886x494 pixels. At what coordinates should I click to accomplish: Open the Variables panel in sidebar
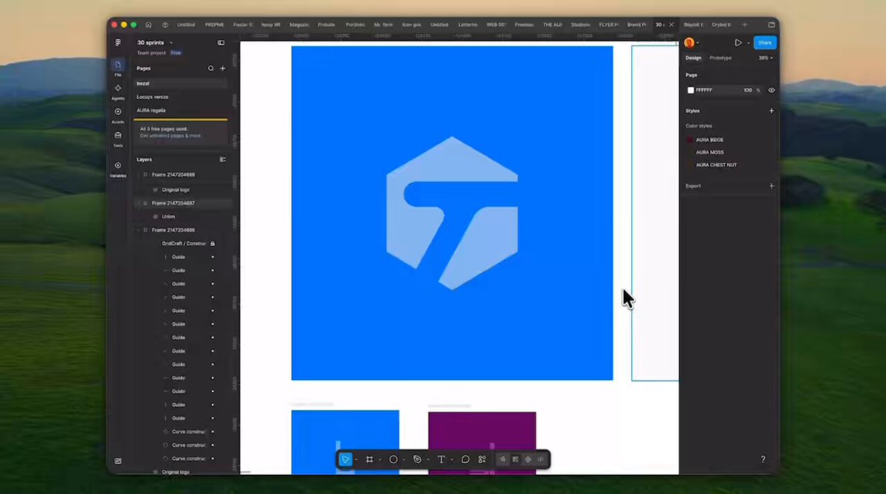pyautogui.click(x=117, y=169)
